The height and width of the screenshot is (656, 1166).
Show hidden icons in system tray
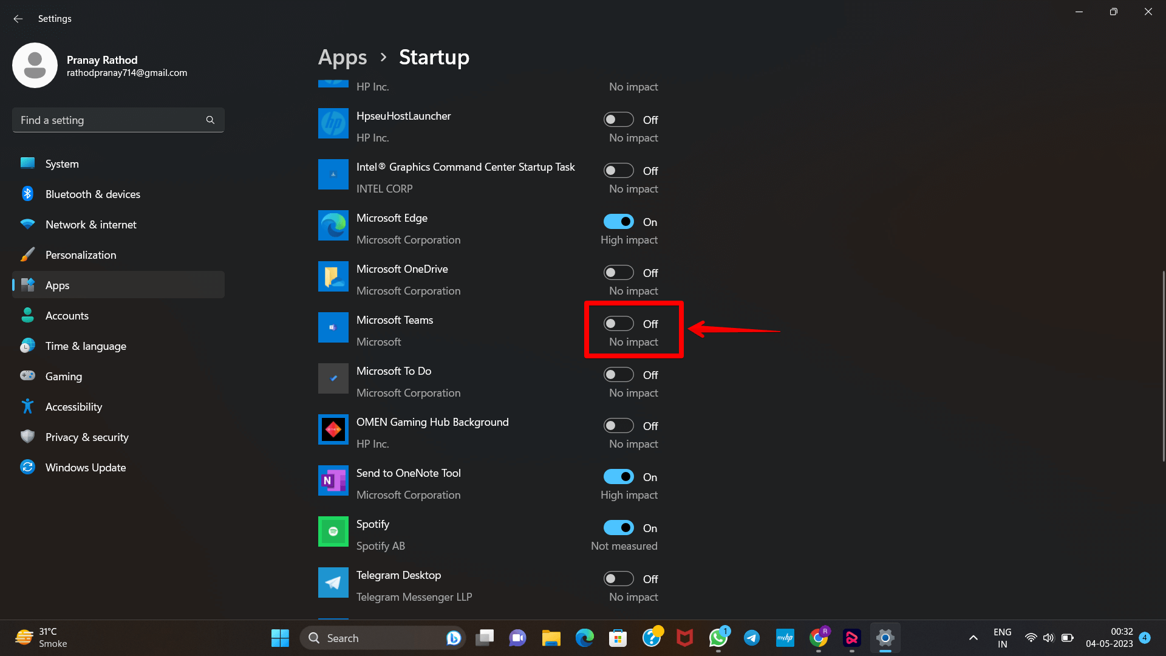[973, 638]
